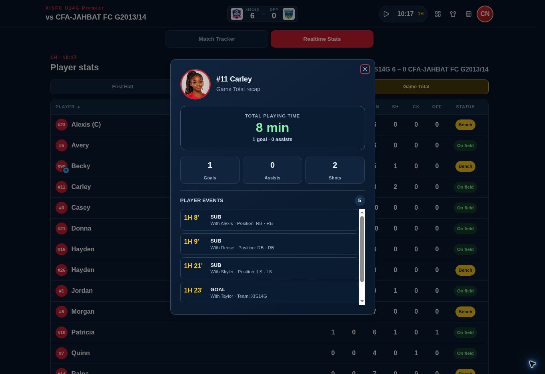Click the events list scroll-down arrow
The image size is (545, 374).
pos(362,301)
